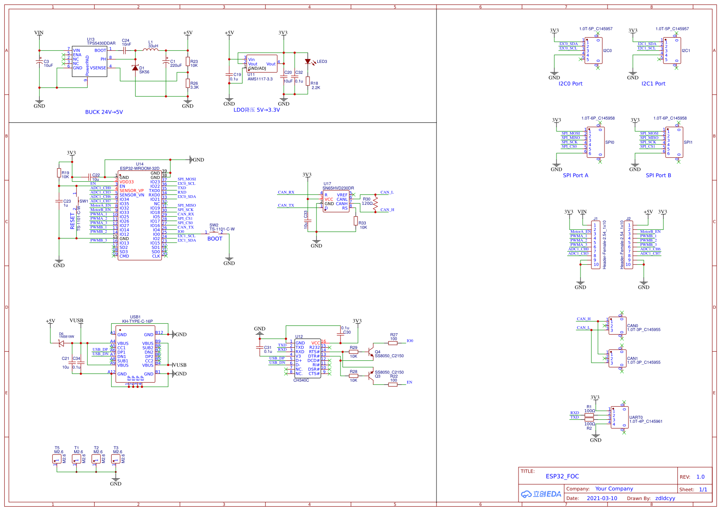Click the 立创EDA logo in title block
The image size is (721, 511).
pyautogui.click(x=541, y=494)
